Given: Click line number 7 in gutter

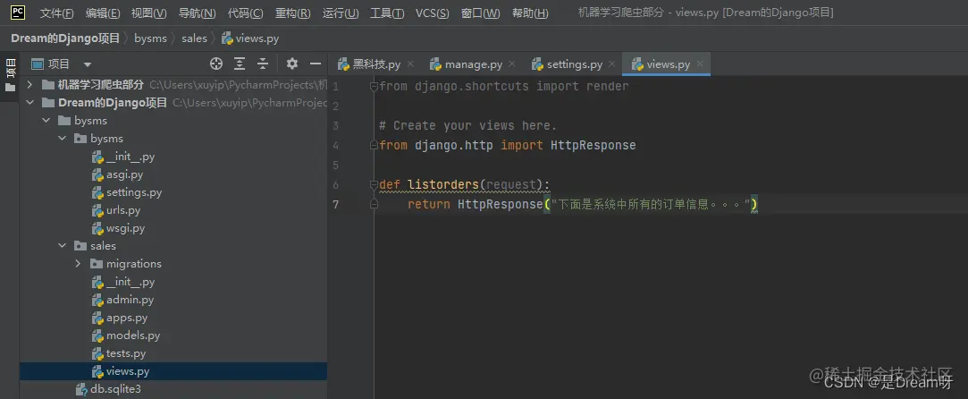Looking at the screenshot, I should point(335,205).
